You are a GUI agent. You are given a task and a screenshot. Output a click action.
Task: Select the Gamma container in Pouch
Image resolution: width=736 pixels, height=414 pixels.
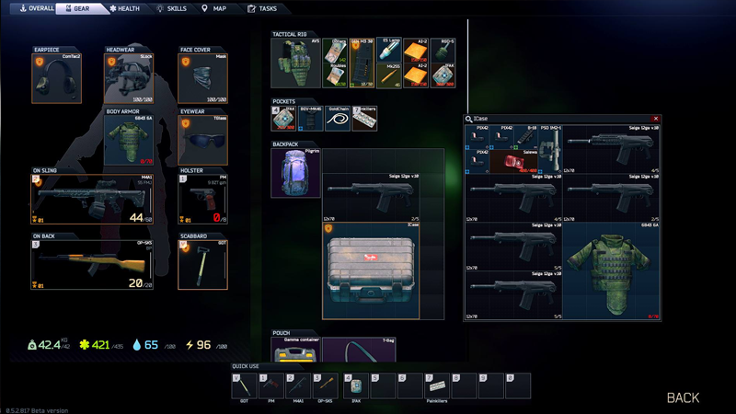pos(295,350)
